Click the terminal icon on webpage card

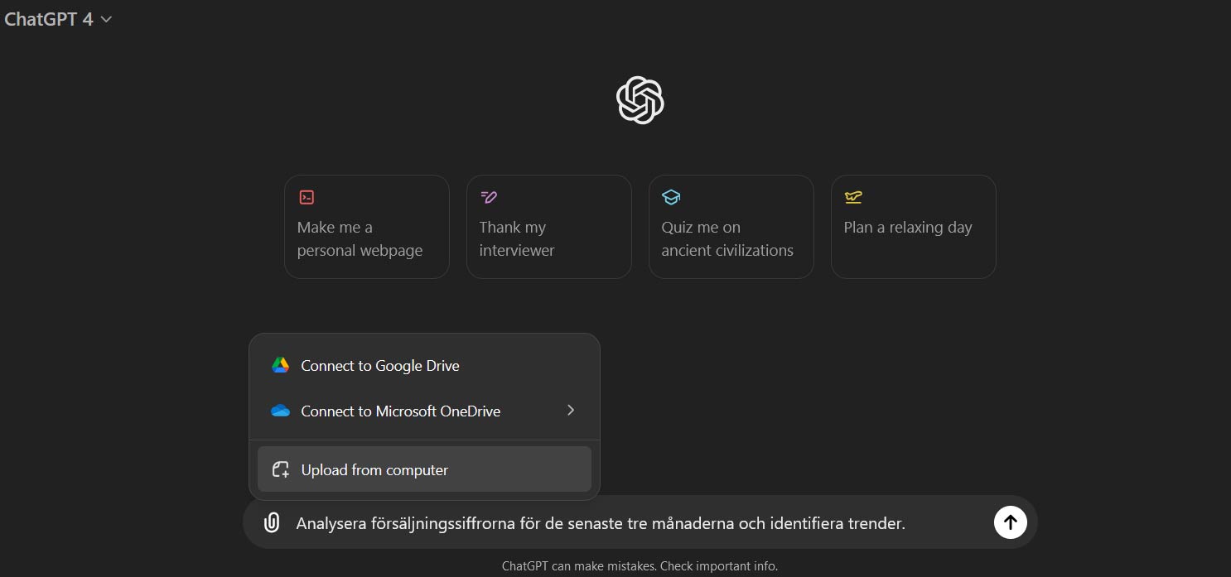tap(307, 197)
